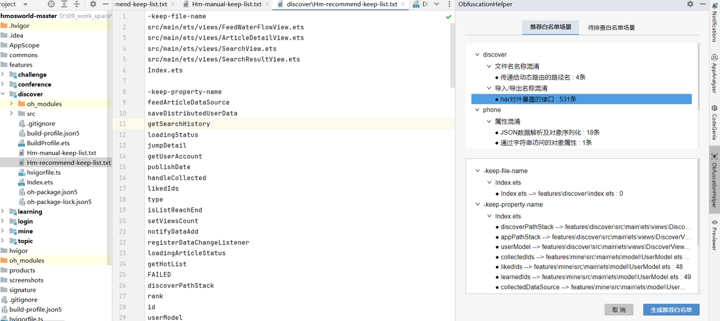Click the expand all icon in Project toolbar
Image resolution: width=720 pixels, height=321 pixels.
[x=64, y=4]
